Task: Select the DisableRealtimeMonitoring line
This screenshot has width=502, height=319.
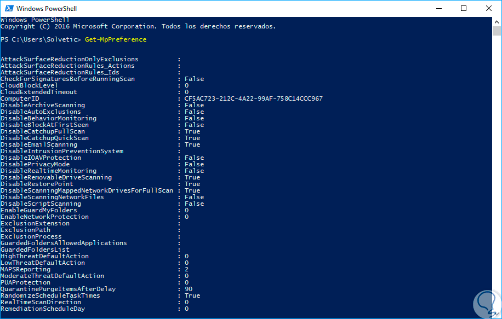Action: 48,171
